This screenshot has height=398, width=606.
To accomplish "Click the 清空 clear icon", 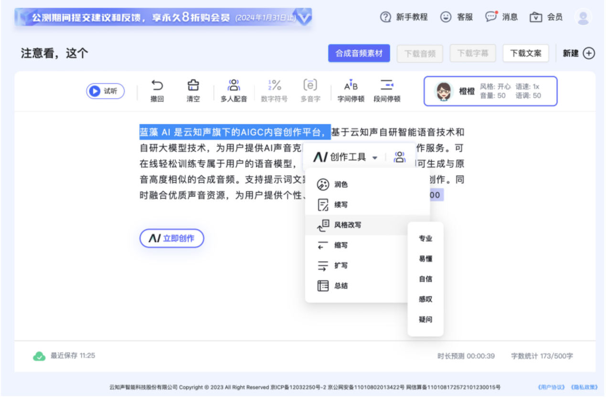I will click(x=193, y=86).
